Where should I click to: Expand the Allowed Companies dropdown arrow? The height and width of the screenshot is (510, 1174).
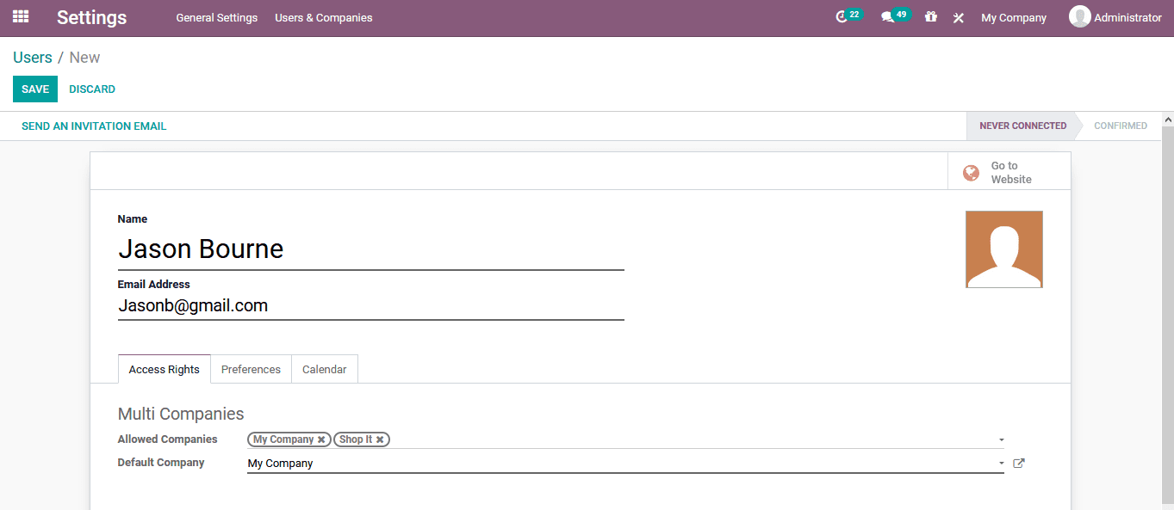[1001, 440]
